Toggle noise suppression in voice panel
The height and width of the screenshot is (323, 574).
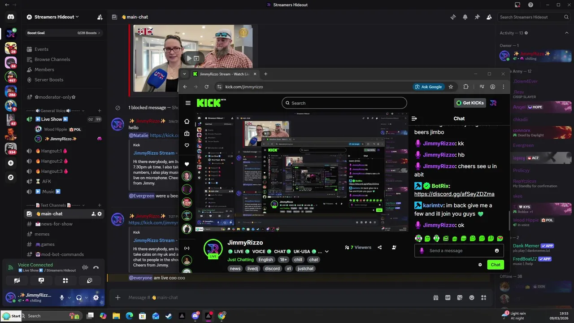[85, 267]
